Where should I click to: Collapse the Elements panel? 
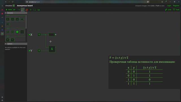pyautogui.click(x=6, y=13)
